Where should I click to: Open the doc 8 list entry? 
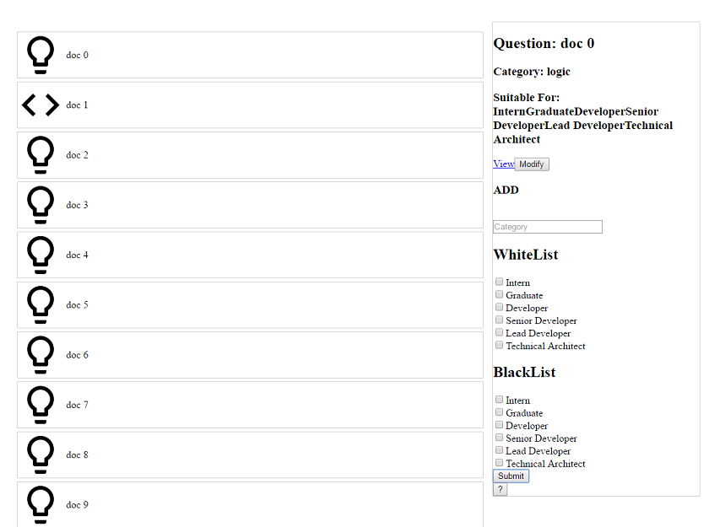[x=250, y=454]
